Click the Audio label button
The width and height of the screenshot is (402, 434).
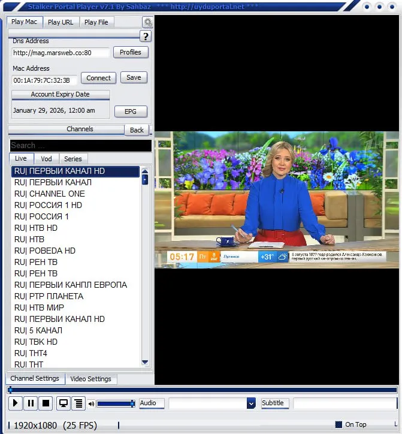(152, 403)
